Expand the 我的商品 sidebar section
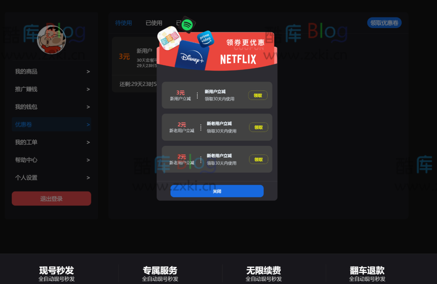Viewport: 437px width, 284px height. click(x=51, y=71)
